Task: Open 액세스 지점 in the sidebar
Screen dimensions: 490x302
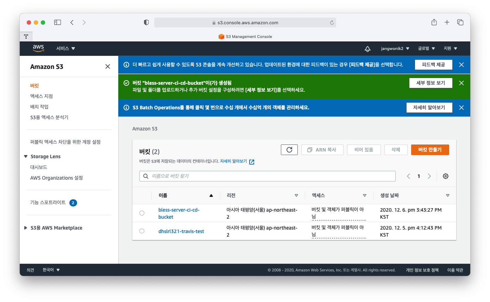Action: [x=42, y=96]
